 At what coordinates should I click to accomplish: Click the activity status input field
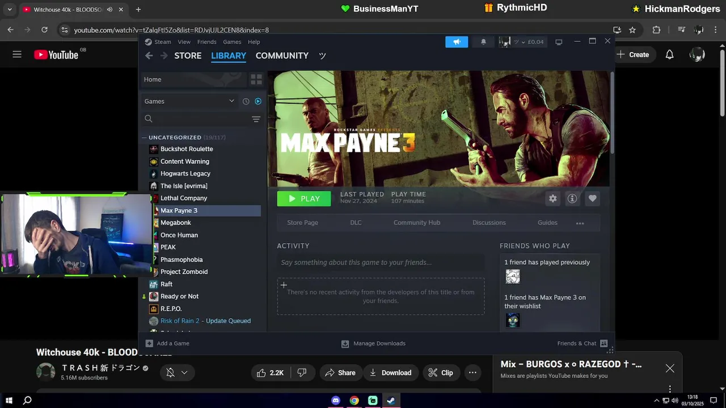[x=381, y=262]
